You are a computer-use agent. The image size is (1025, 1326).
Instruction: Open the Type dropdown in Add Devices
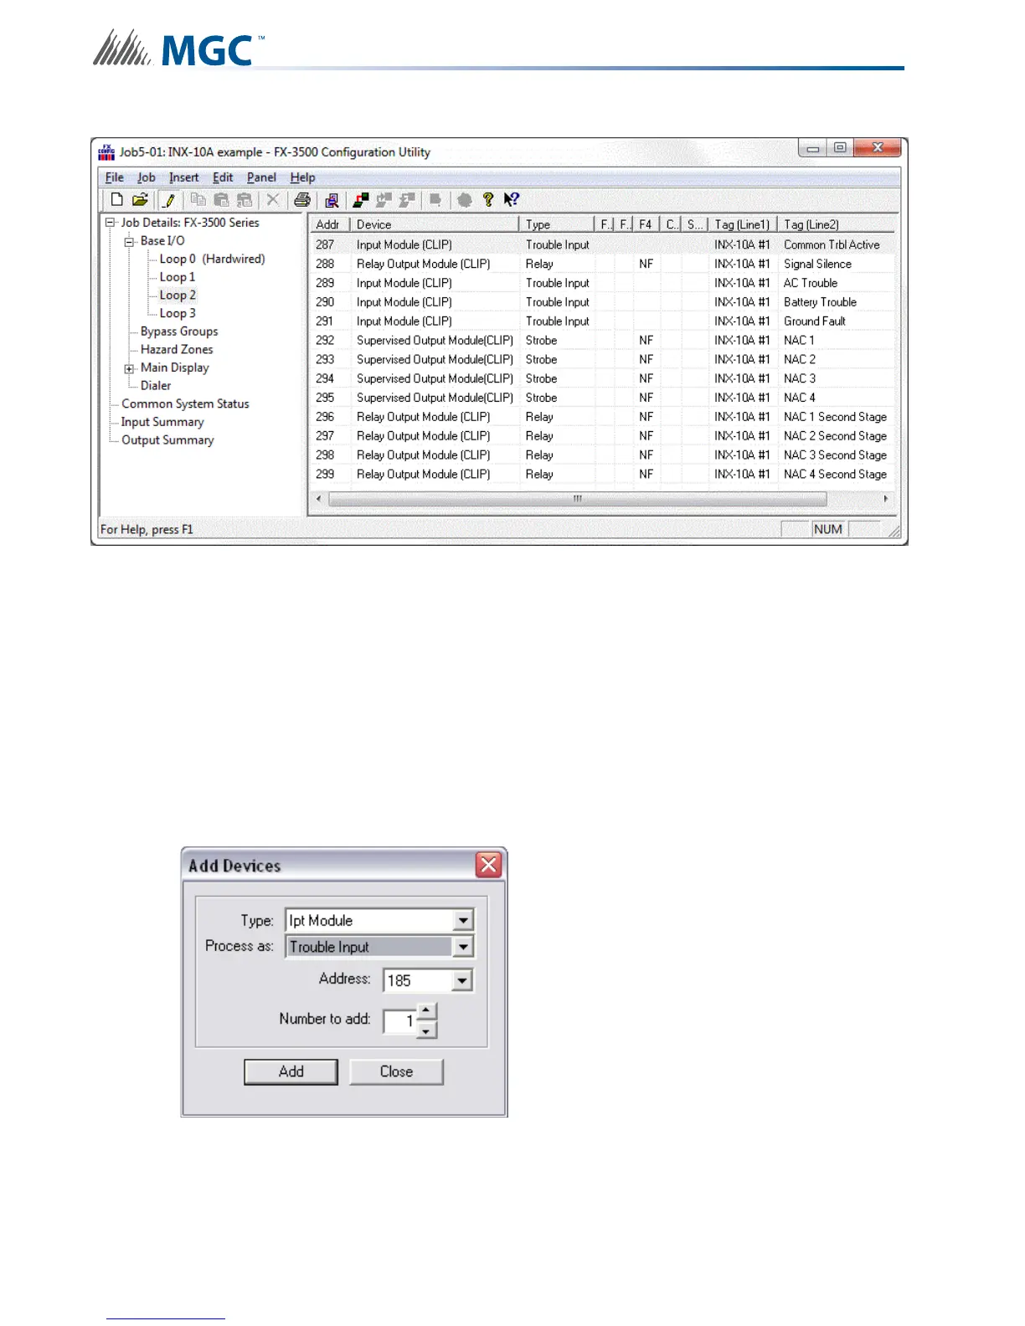point(463,920)
